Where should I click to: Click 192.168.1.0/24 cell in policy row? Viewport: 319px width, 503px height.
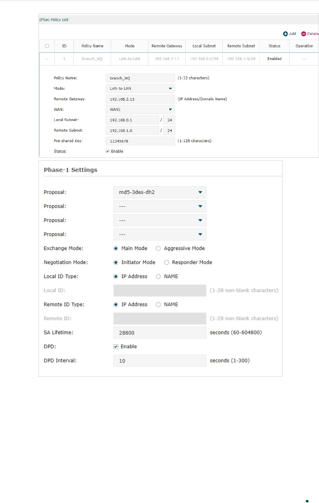241,59
